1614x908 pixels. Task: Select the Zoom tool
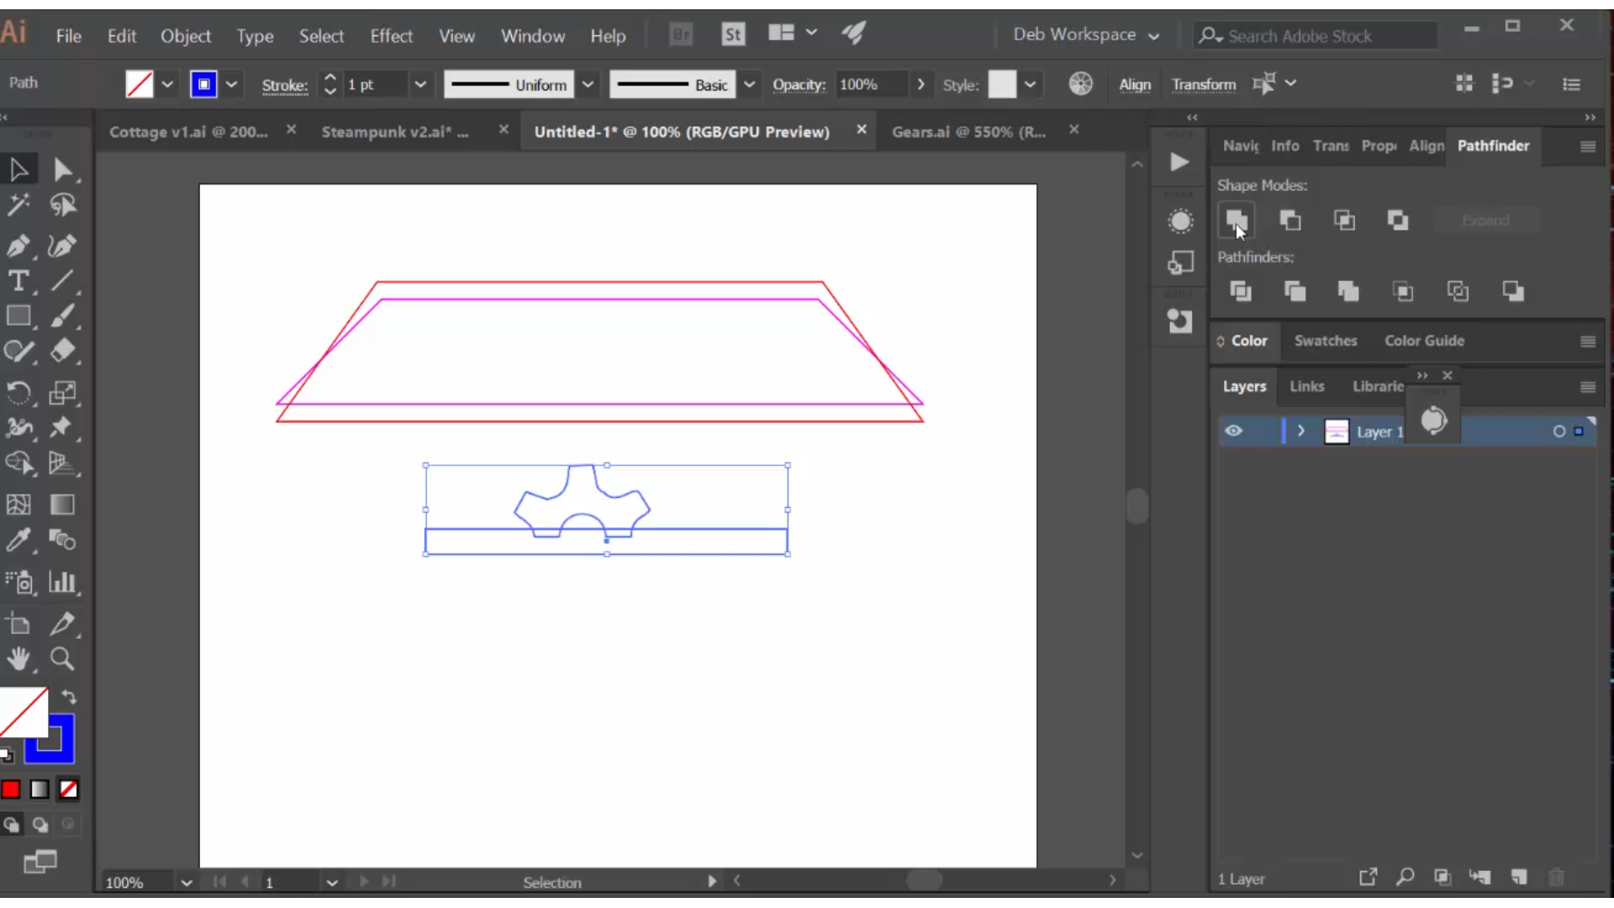tap(63, 659)
